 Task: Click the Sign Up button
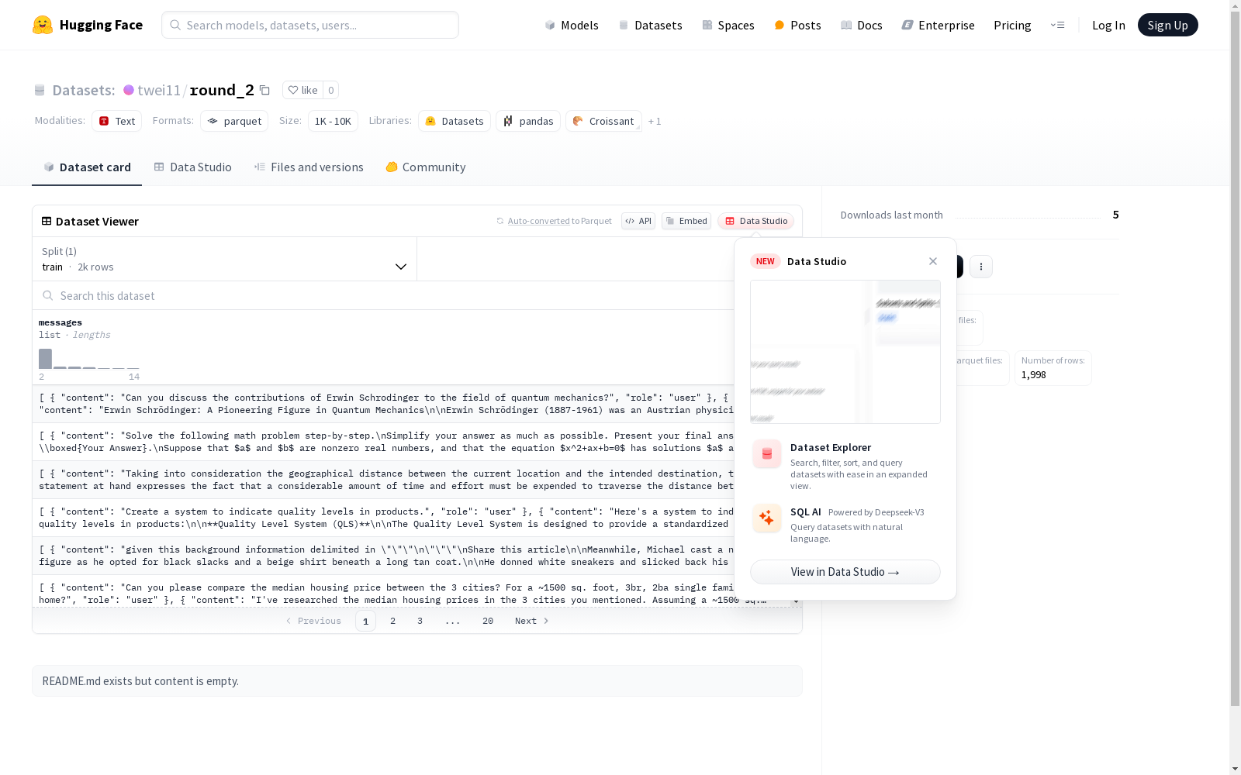pyautogui.click(x=1167, y=25)
